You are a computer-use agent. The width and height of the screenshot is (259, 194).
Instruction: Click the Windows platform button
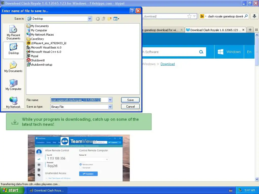coord(229,52)
